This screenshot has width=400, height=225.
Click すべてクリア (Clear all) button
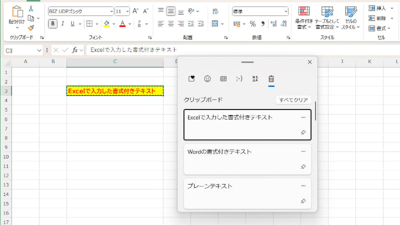click(x=293, y=99)
